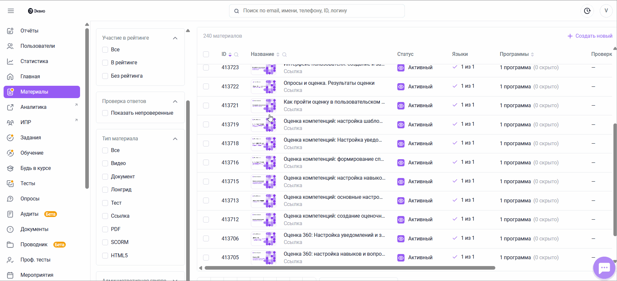This screenshot has height=281, width=617.
Task: Go to the Тесты sidebar section
Action: [28, 184]
